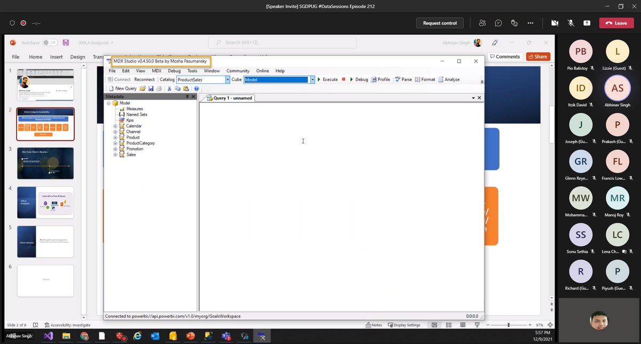Click the Paste icon in MDX Studio
Screen dimensions: 641x344
click(186, 89)
